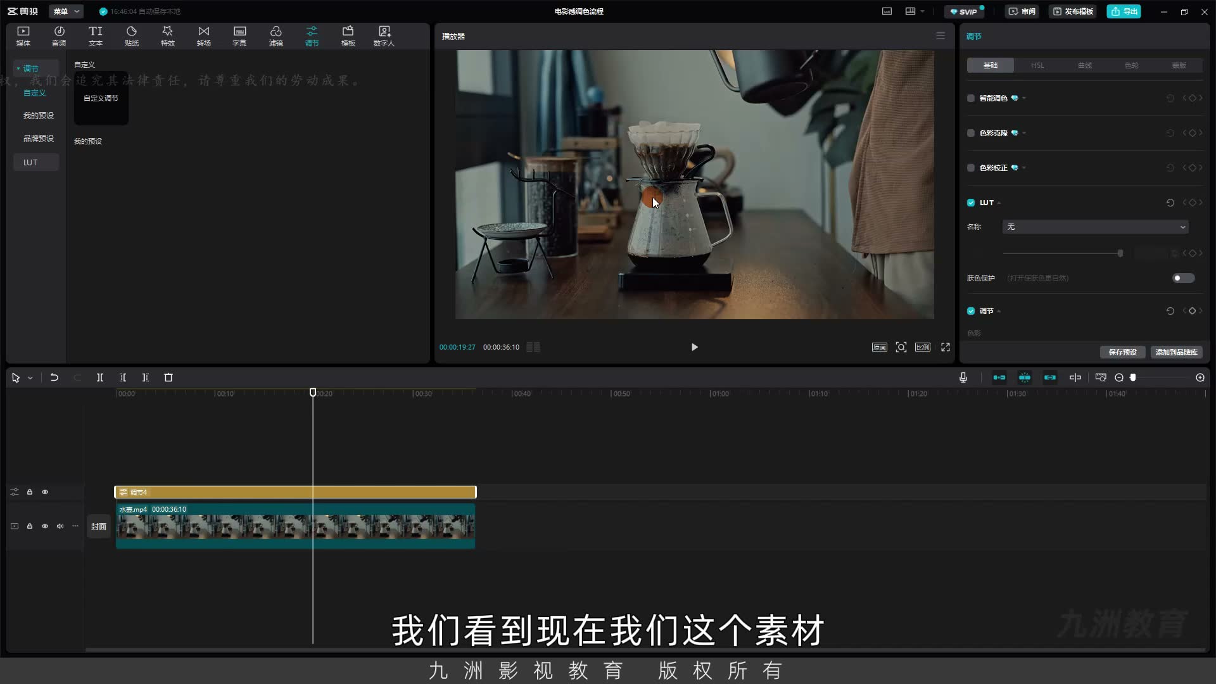
Task: Enable the 色彩克隆 checkbox
Action: pyautogui.click(x=971, y=133)
